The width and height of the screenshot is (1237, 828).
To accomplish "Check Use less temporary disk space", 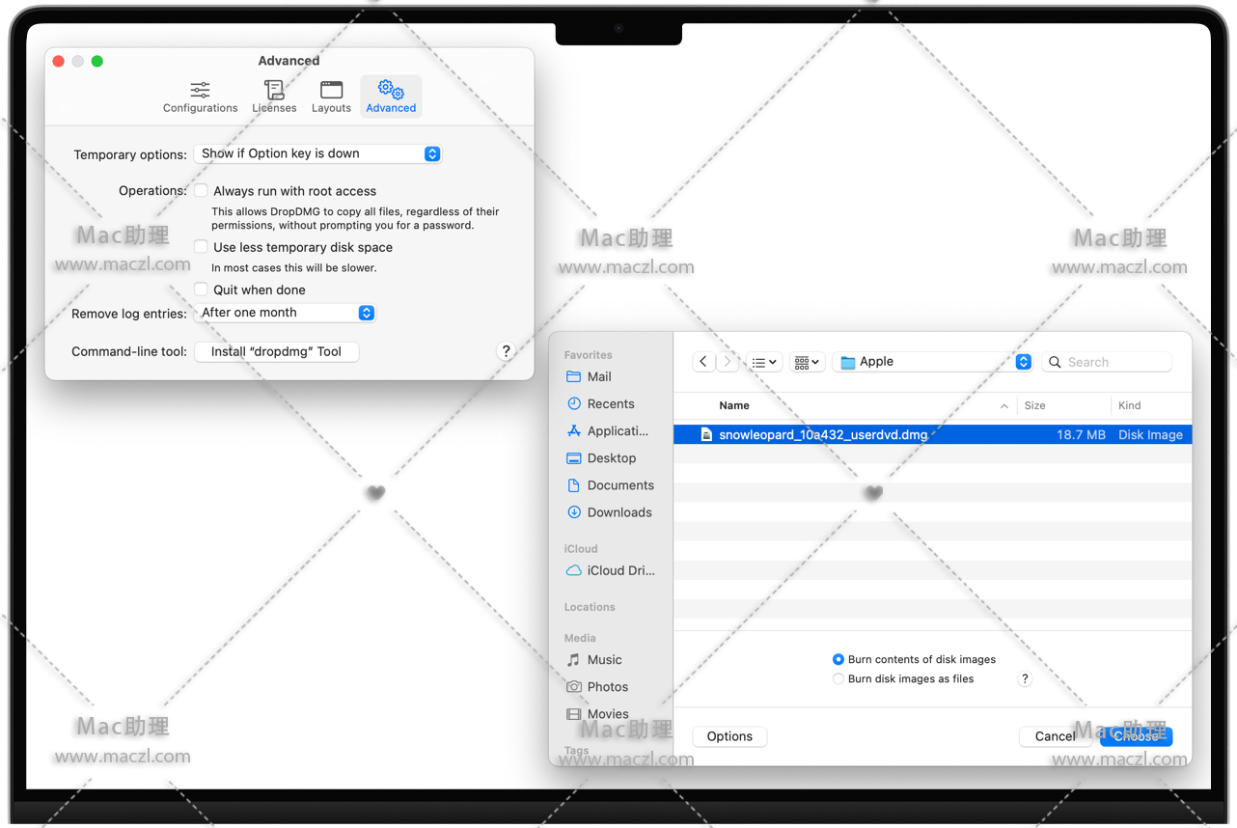I will click(x=201, y=247).
